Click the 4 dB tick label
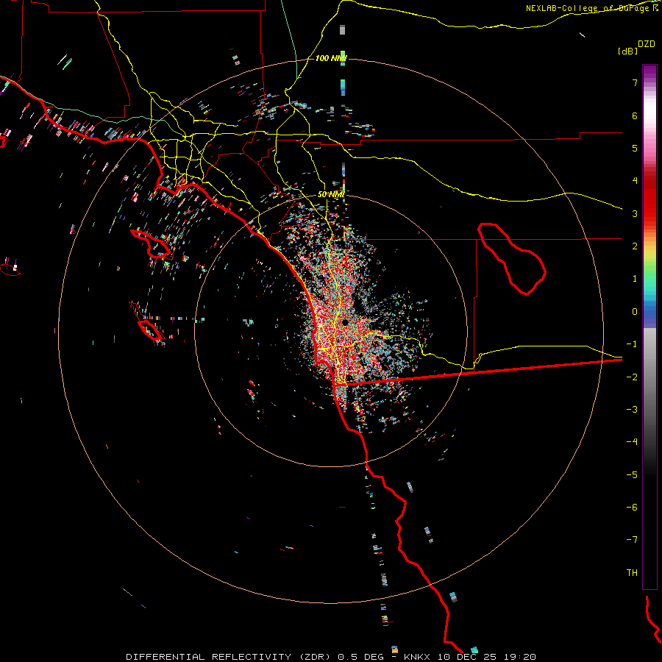The width and height of the screenshot is (662, 662). 635,181
